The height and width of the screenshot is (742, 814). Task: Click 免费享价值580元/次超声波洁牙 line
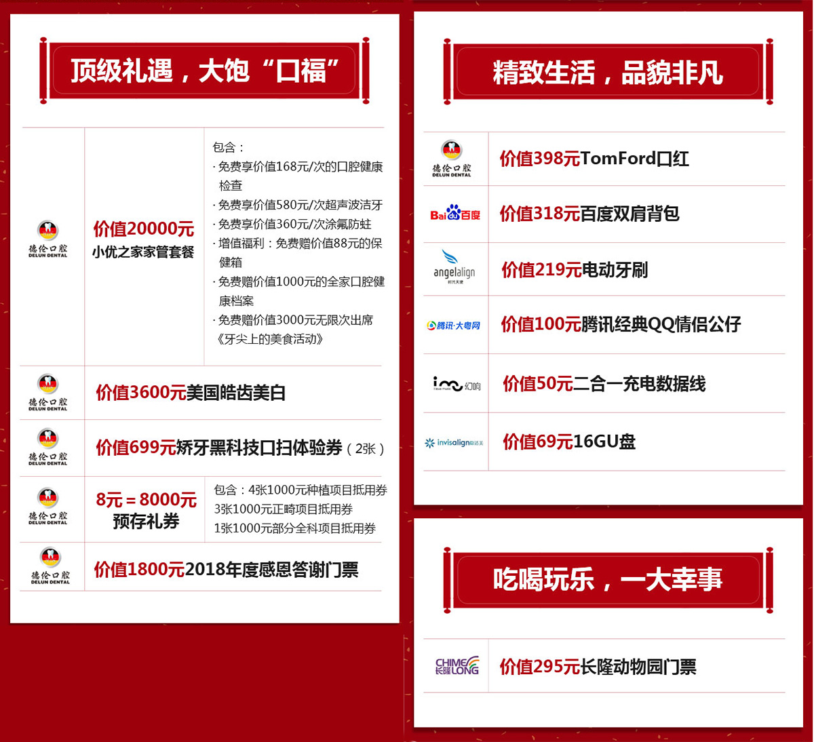click(x=298, y=204)
